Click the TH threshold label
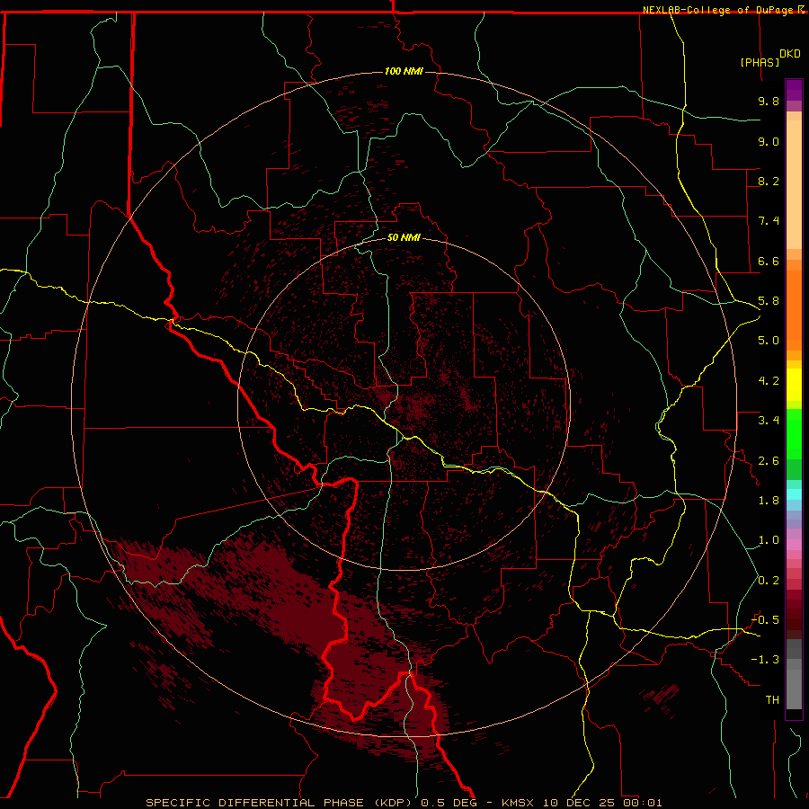Image resolution: width=809 pixels, height=809 pixels. coord(772,700)
